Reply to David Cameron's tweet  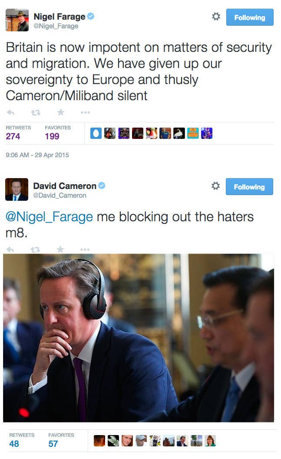pyautogui.click(x=10, y=250)
